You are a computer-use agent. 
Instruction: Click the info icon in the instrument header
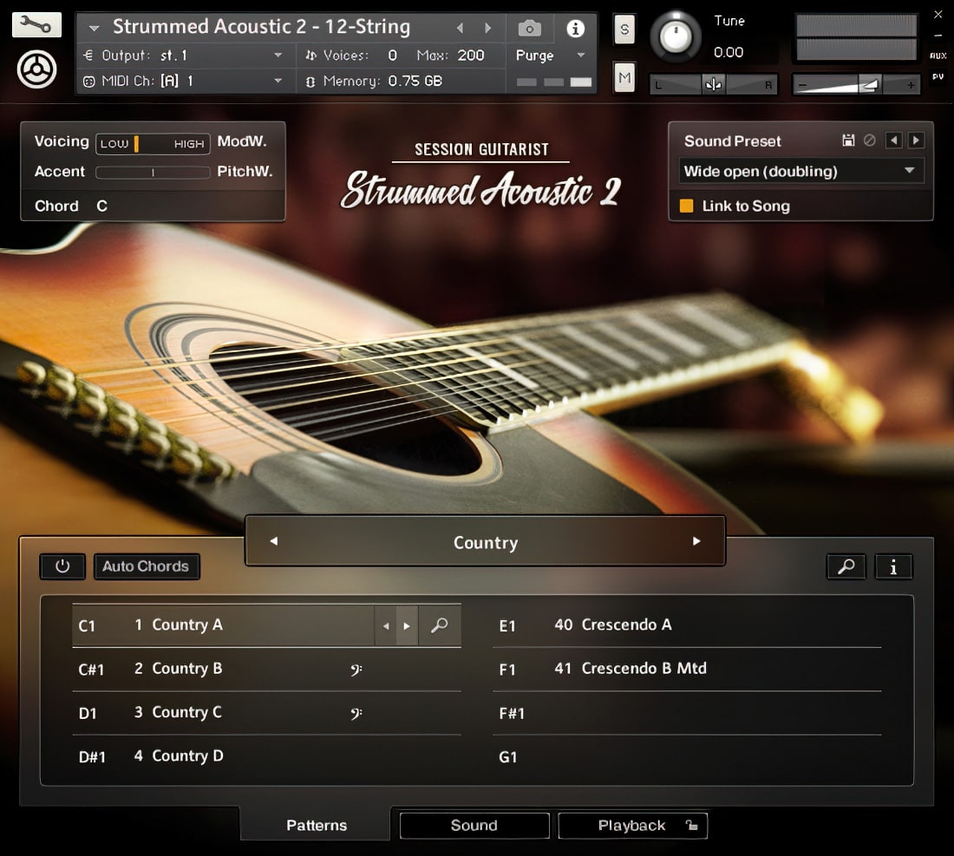click(x=576, y=27)
